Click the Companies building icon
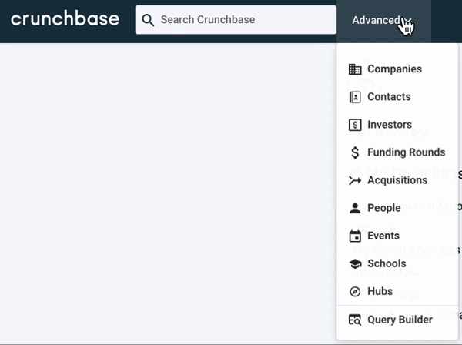 (x=355, y=69)
